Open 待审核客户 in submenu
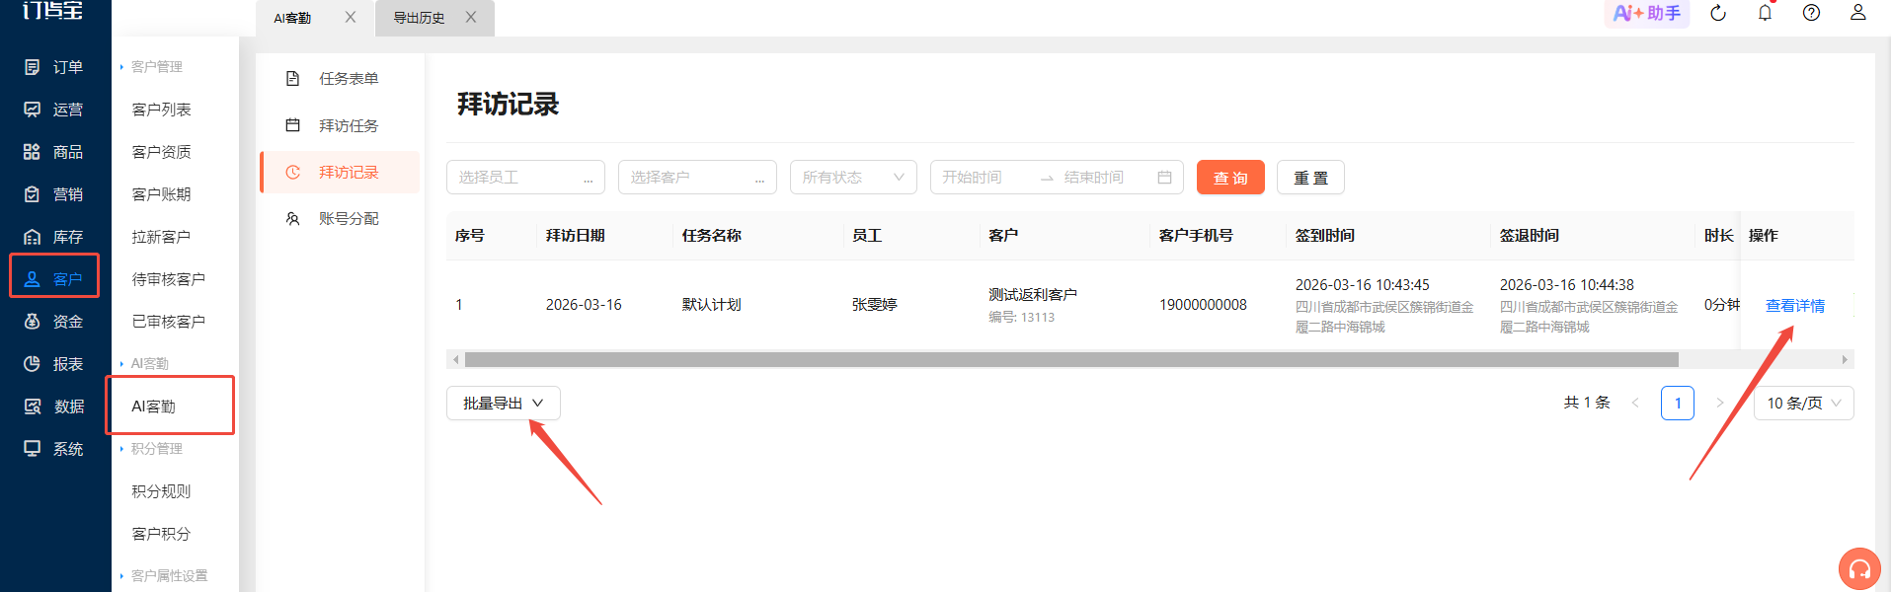The width and height of the screenshot is (1891, 592). pyautogui.click(x=169, y=279)
